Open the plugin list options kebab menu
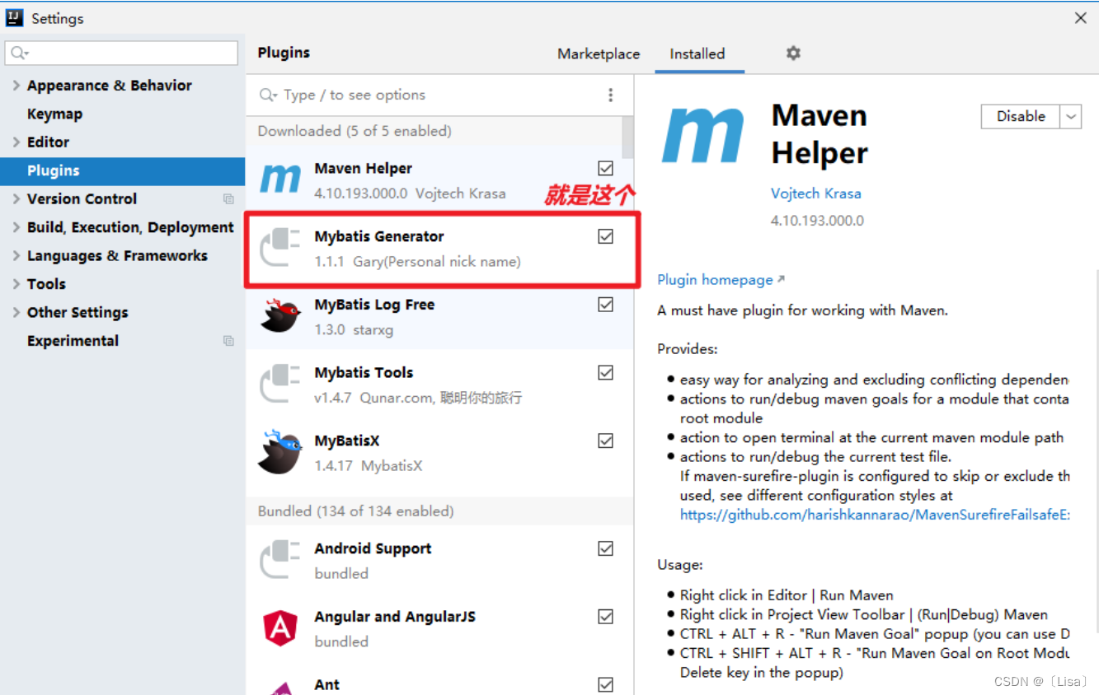This screenshot has height=695, width=1099. (610, 96)
